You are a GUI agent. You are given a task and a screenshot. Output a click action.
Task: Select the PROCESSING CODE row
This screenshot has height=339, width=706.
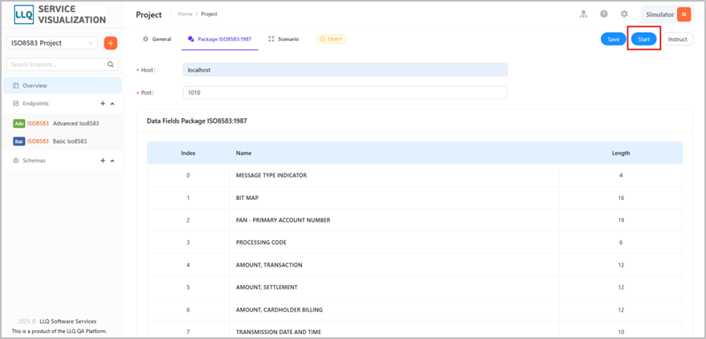[414, 243]
